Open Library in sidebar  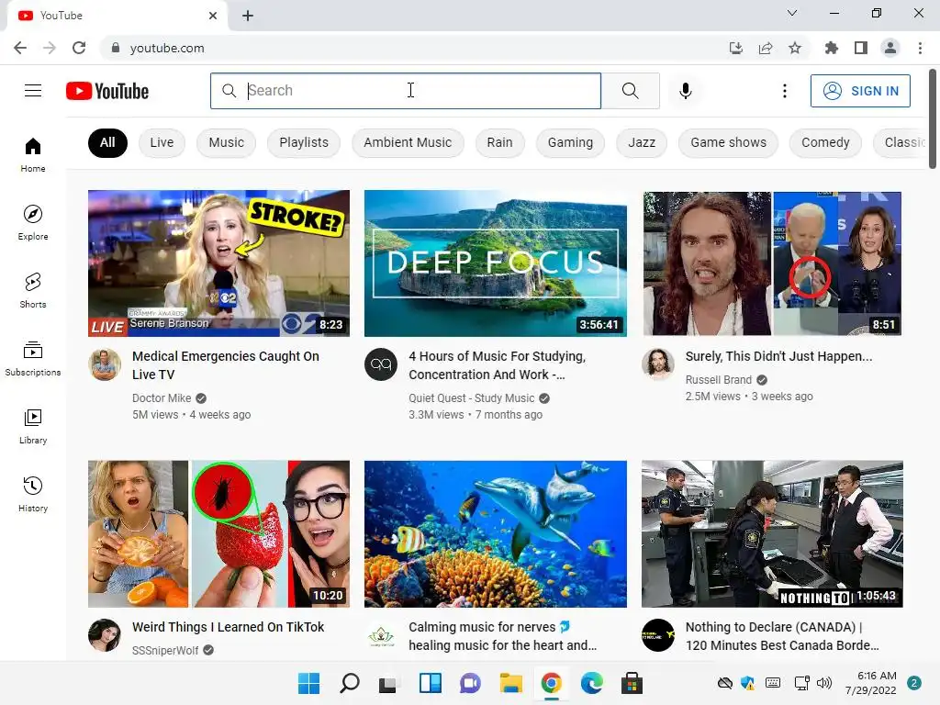click(33, 426)
